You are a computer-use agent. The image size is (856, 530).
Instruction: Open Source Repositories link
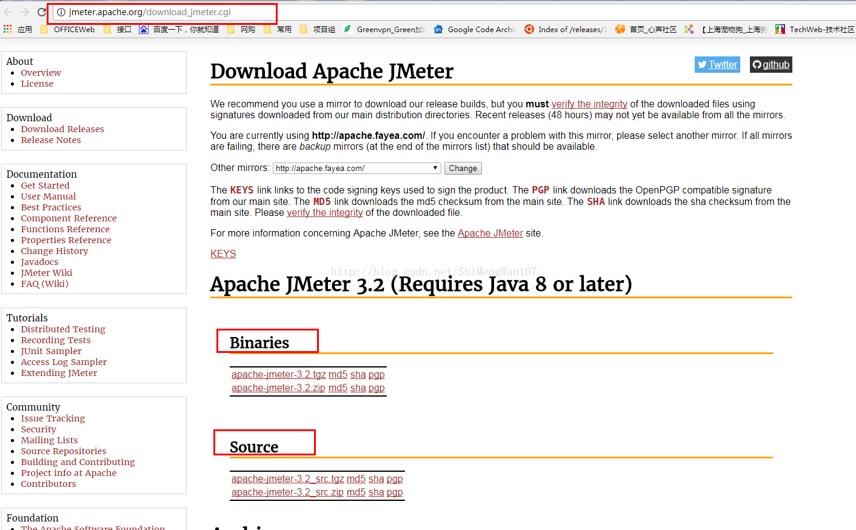tap(64, 451)
